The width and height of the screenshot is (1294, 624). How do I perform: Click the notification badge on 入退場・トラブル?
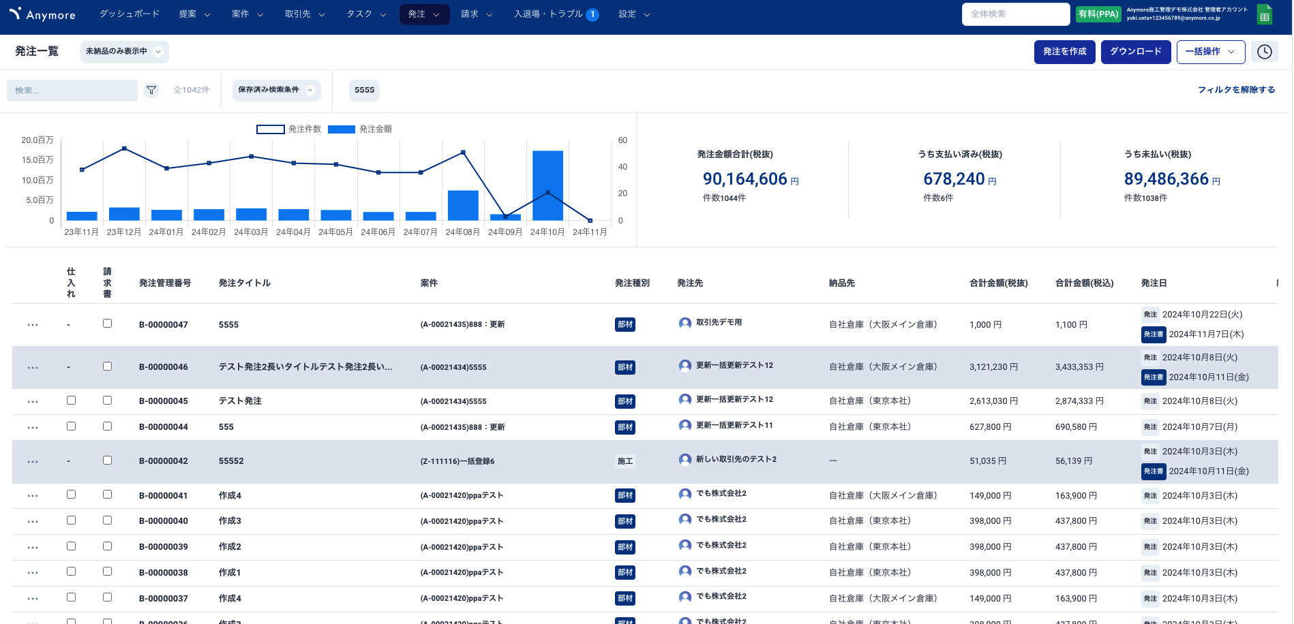(x=592, y=14)
